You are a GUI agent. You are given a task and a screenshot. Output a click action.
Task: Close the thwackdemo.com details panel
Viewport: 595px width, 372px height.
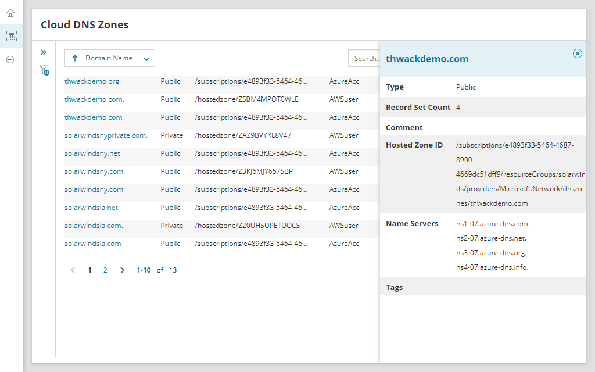pyautogui.click(x=577, y=53)
